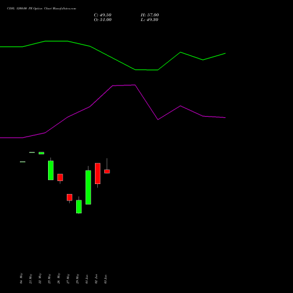Image resolution: width=293 pixels, height=293 pixels.
Task: Click the small green candle above 22 May
Action: [x=42, y=153]
